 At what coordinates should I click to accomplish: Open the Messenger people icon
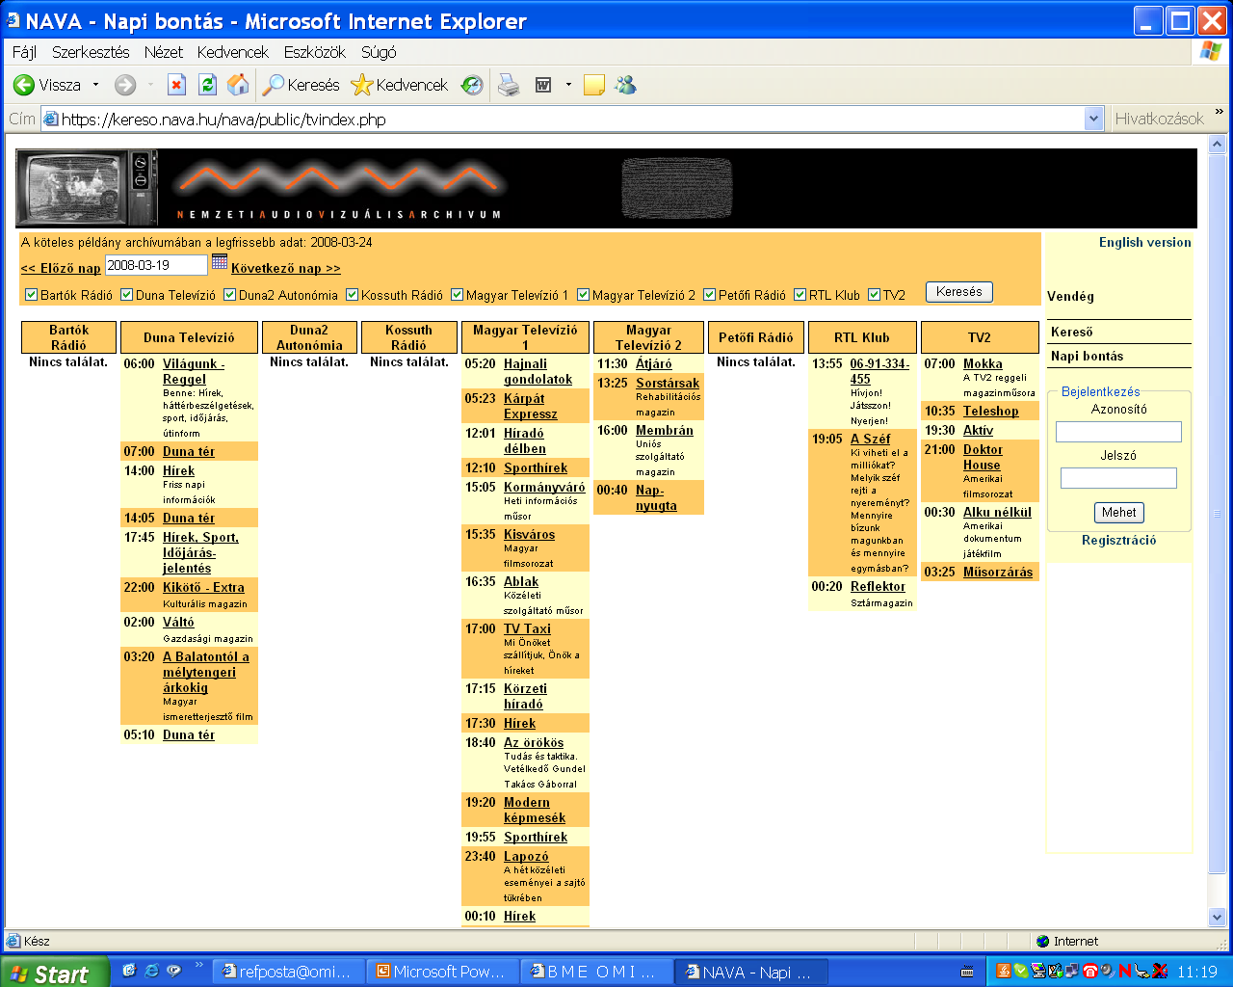point(626,85)
